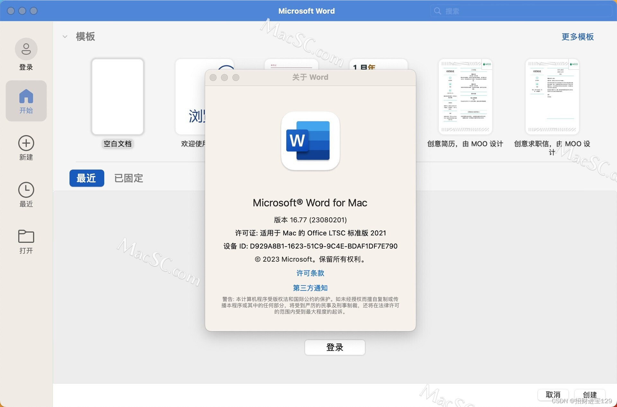Close the 关于 Word dialog
The image size is (617, 407).
[213, 77]
